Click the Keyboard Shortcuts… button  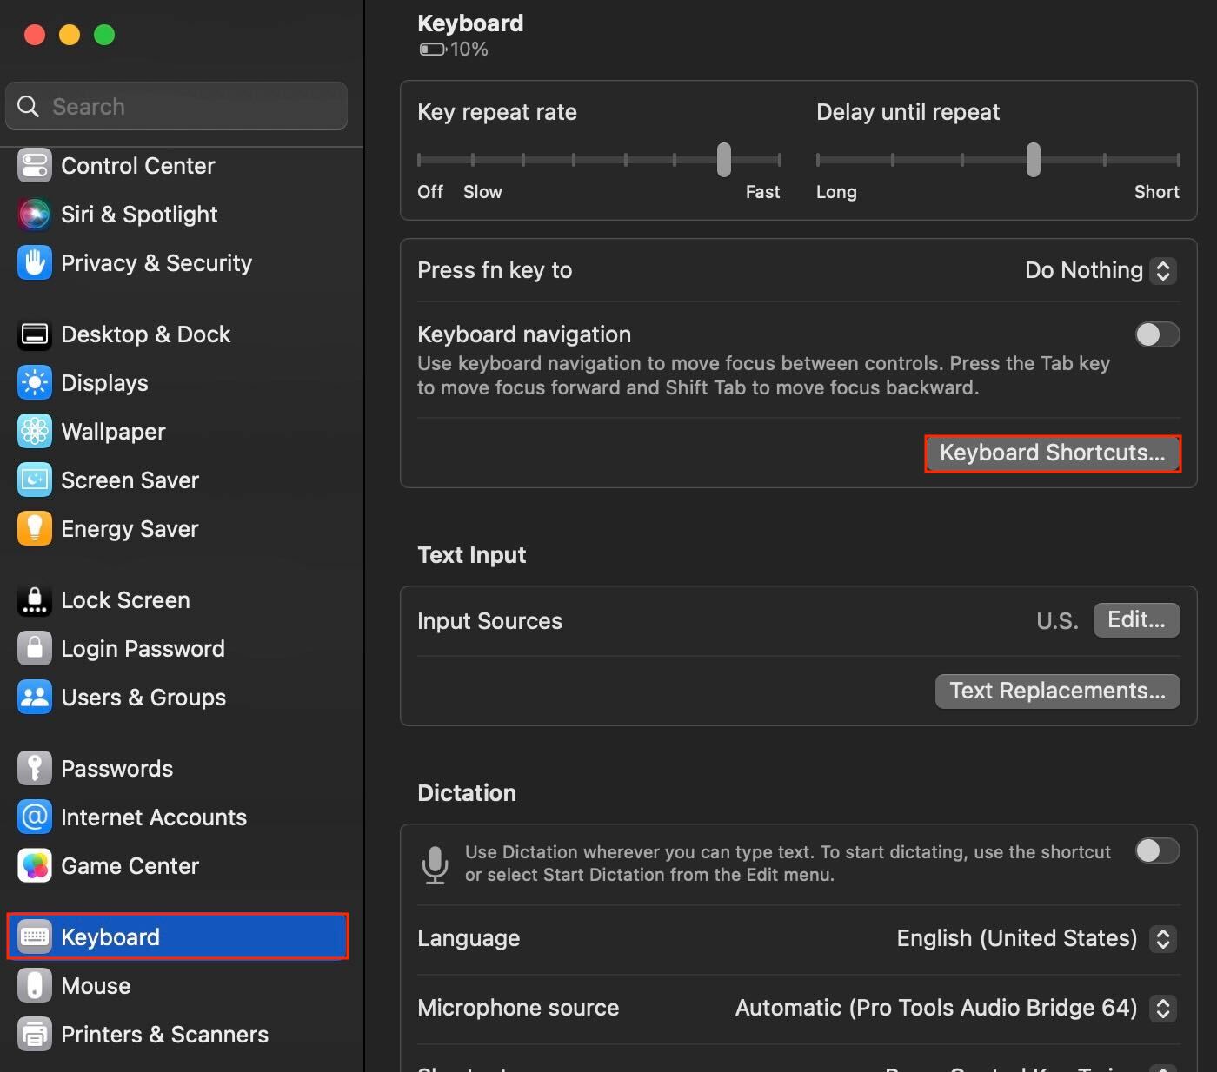coord(1052,453)
